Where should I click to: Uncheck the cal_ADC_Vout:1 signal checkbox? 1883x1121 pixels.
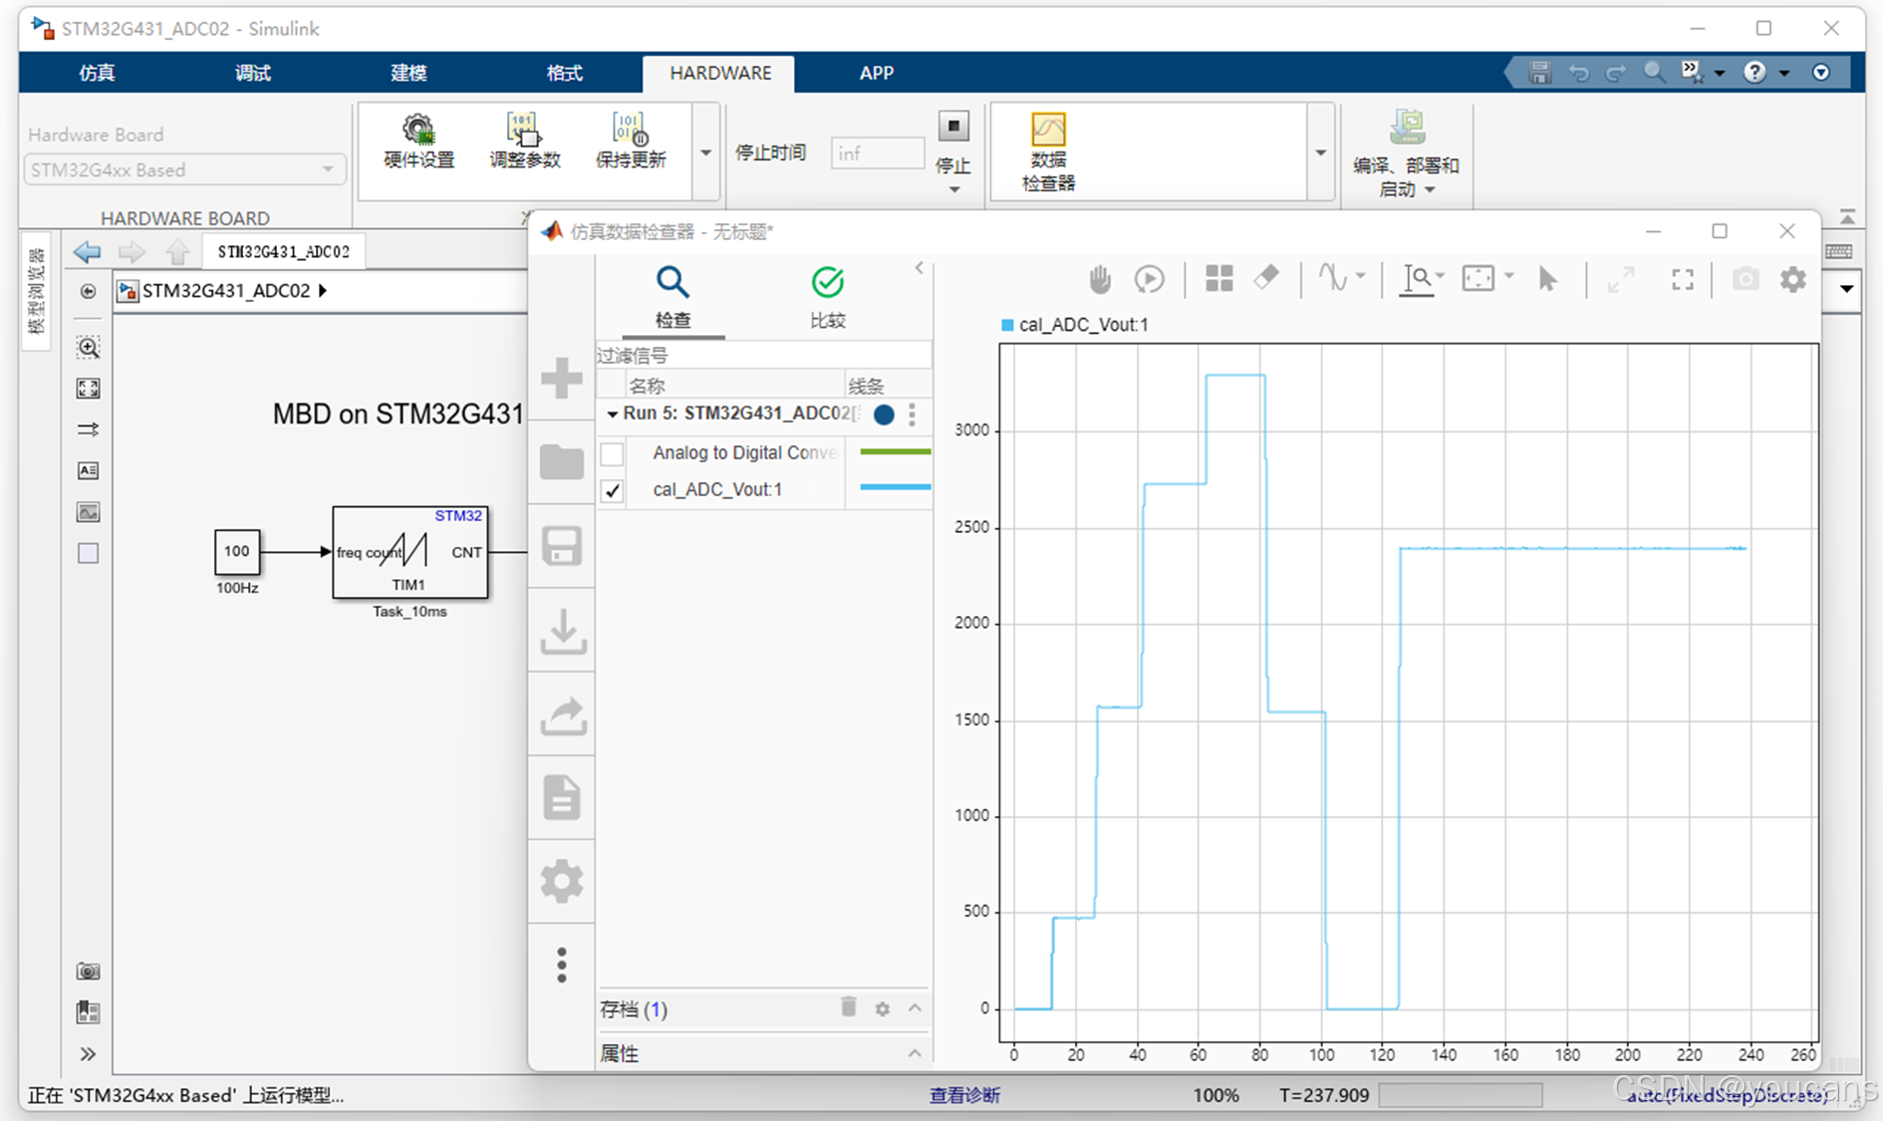pyautogui.click(x=613, y=490)
